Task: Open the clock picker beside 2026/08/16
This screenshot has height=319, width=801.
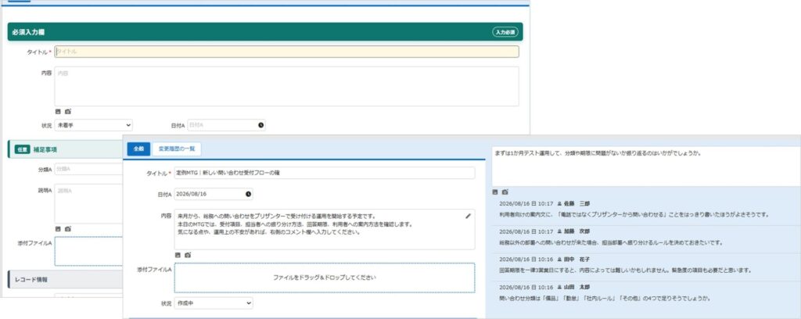Action: (248, 194)
